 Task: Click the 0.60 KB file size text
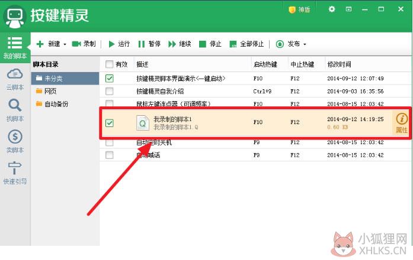point(337,127)
